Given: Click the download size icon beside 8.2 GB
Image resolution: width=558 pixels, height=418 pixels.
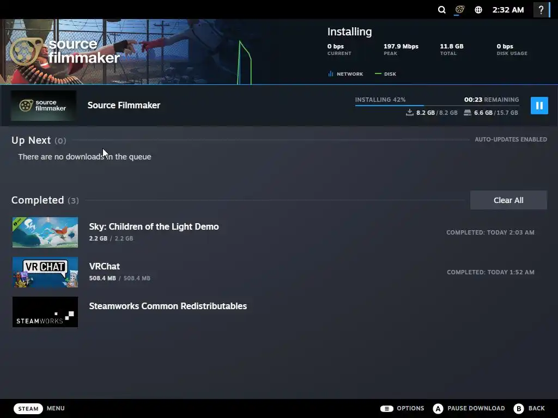Looking at the screenshot, I should tap(410, 112).
